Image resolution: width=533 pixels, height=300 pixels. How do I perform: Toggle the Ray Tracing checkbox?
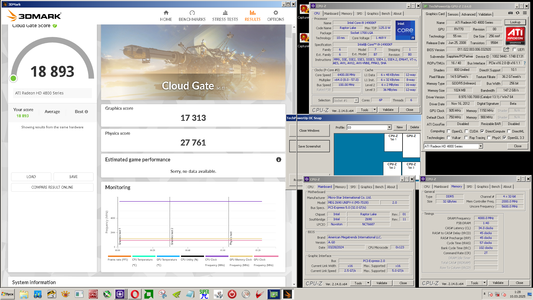pos(466,138)
